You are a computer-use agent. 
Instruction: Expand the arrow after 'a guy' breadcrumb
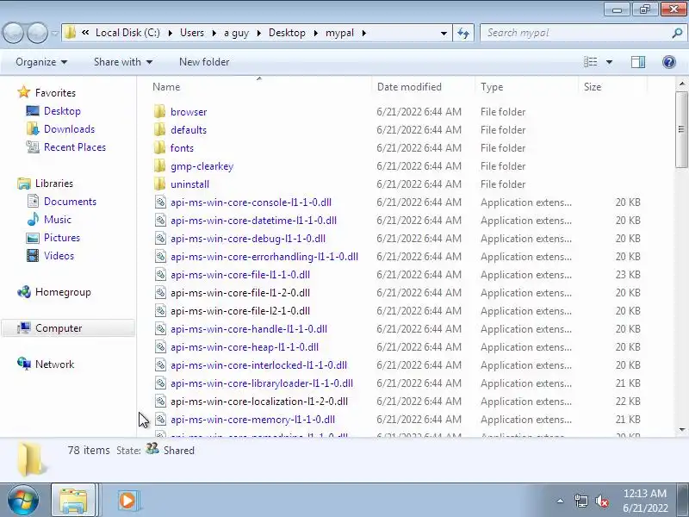259,33
